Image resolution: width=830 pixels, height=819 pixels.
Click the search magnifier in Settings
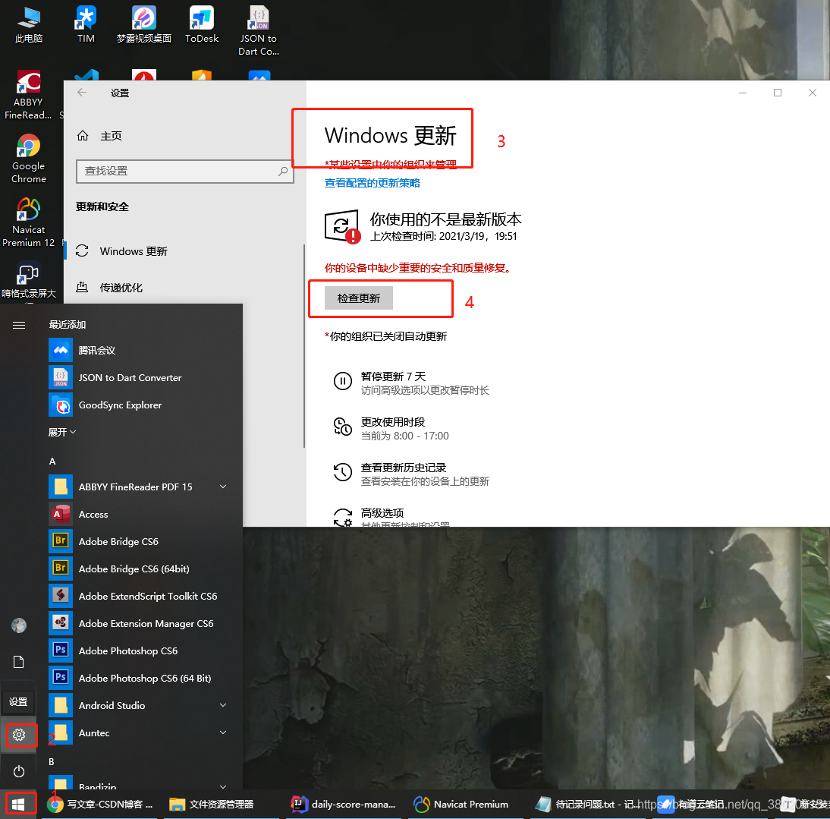[283, 171]
